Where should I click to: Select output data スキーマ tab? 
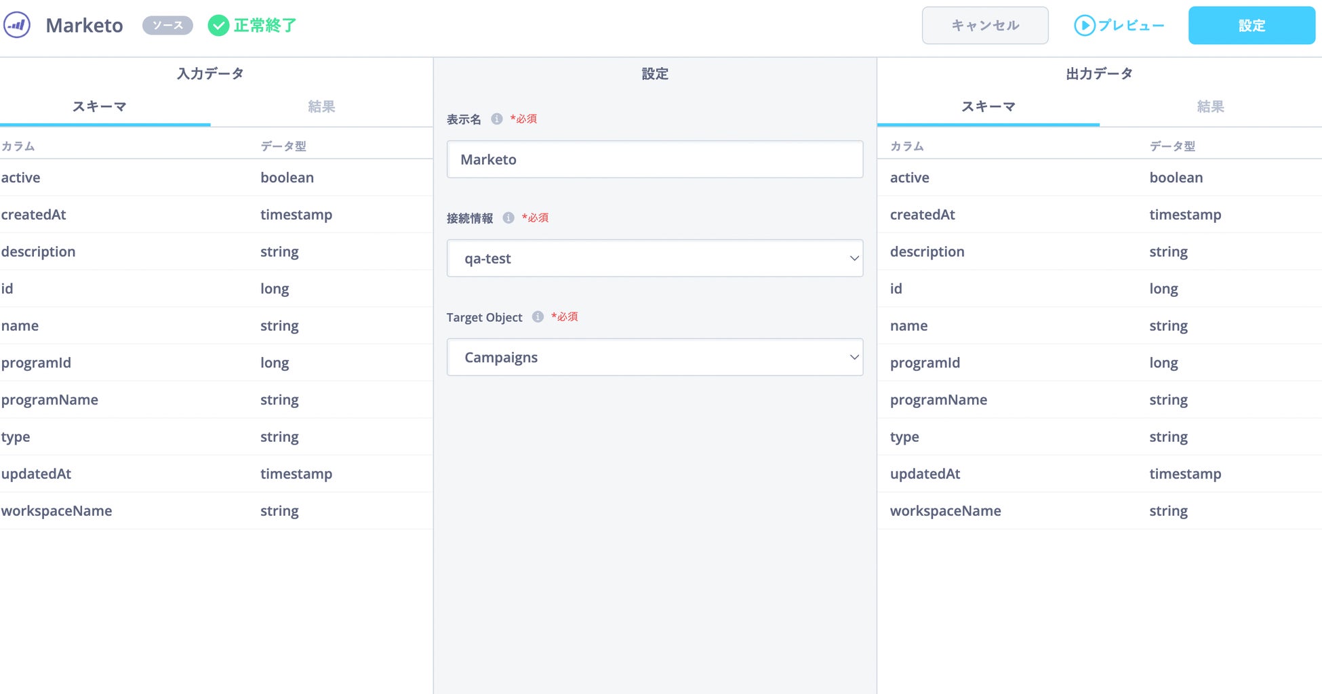(x=988, y=106)
